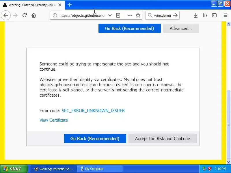Image resolution: width=231 pixels, height=173 pixels.
Task: Close the Warning: Potential Security Risk tab
Action: click(x=60, y=5)
